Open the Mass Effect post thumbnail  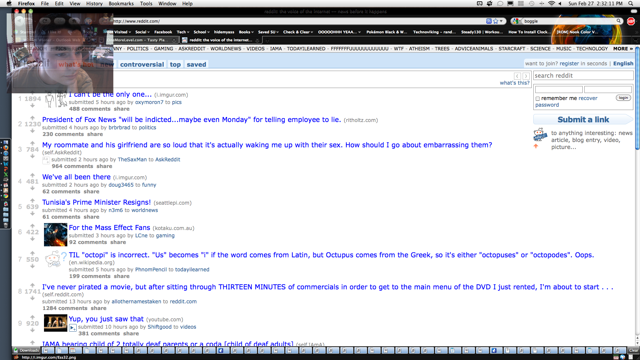(56, 235)
